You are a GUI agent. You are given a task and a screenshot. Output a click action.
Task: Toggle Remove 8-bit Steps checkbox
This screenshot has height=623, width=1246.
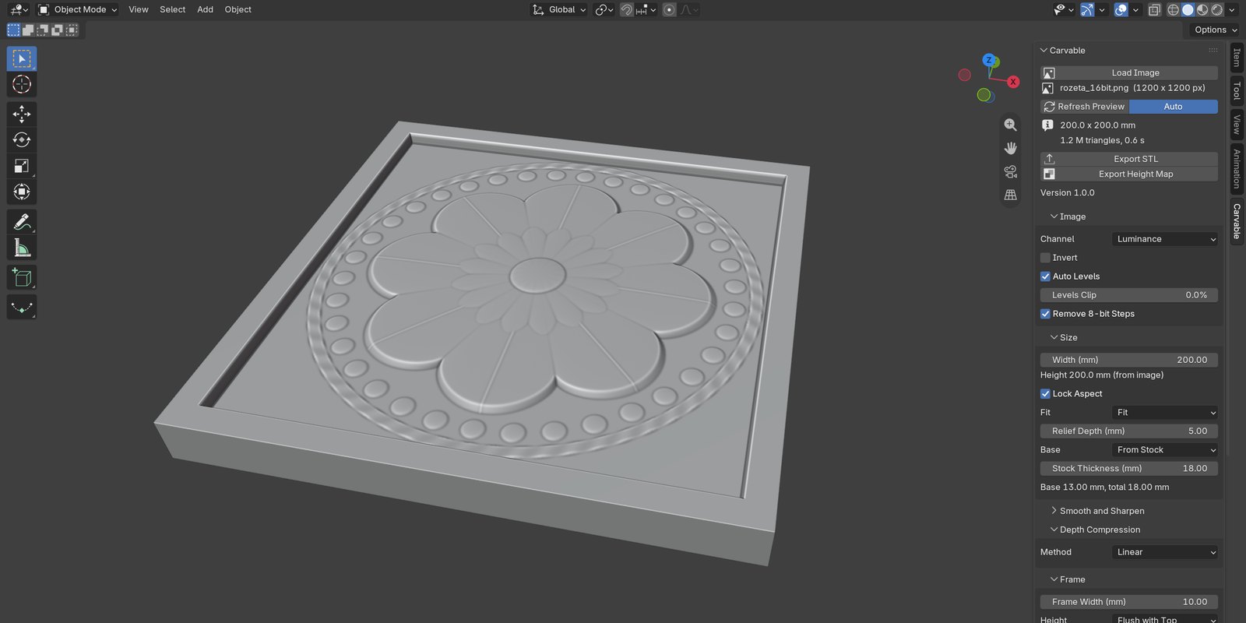click(1045, 314)
